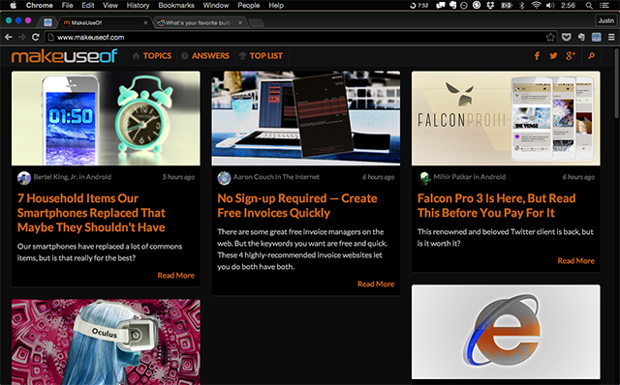The width and height of the screenshot is (620, 385).
Task: Click Bertel King author avatar
Action: (24, 178)
